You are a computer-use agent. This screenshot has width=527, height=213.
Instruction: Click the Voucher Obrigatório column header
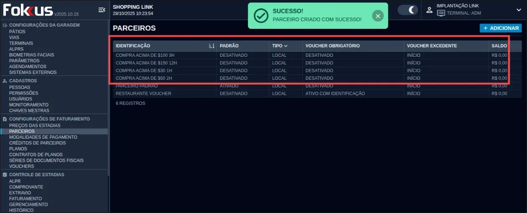332,46
